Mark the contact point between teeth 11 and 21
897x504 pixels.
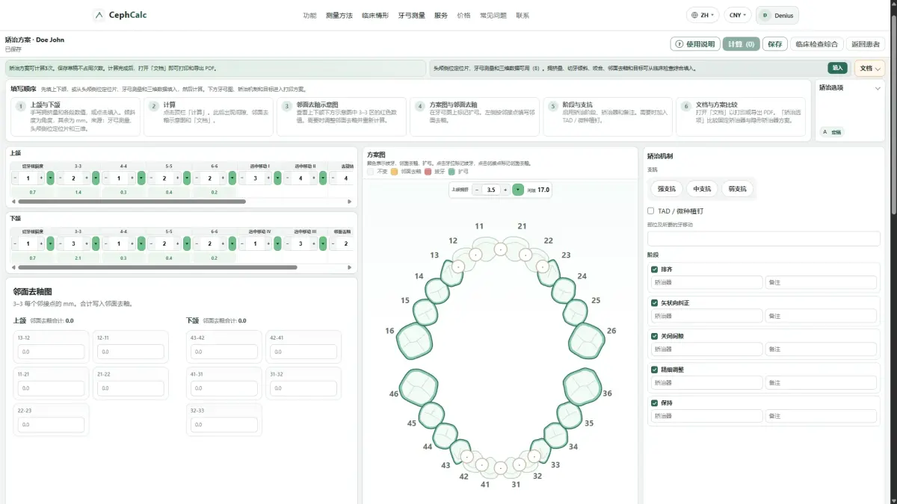tap(501, 249)
